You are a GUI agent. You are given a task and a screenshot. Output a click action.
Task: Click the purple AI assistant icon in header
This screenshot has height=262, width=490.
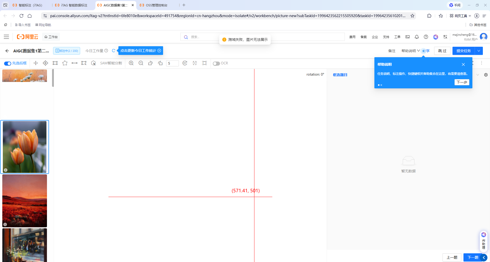(436, 37)
